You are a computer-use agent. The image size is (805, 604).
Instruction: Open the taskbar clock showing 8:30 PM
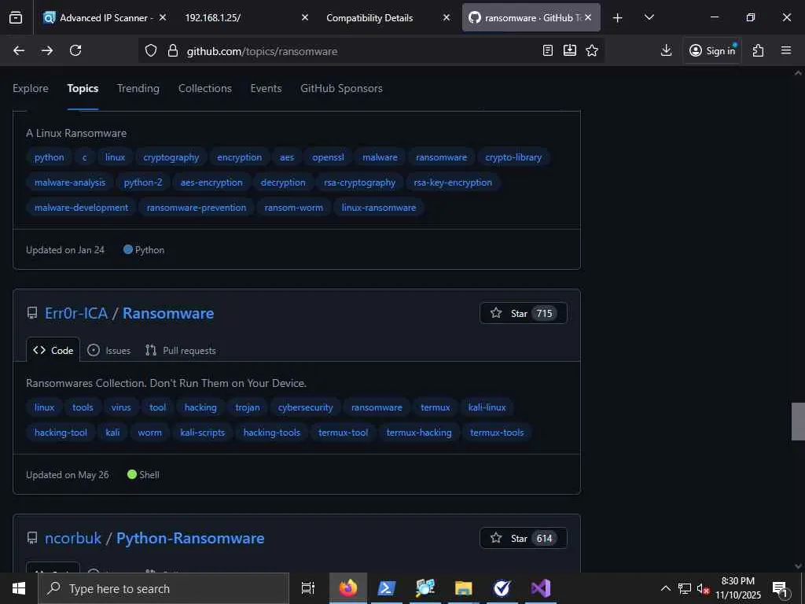point(738,588)
